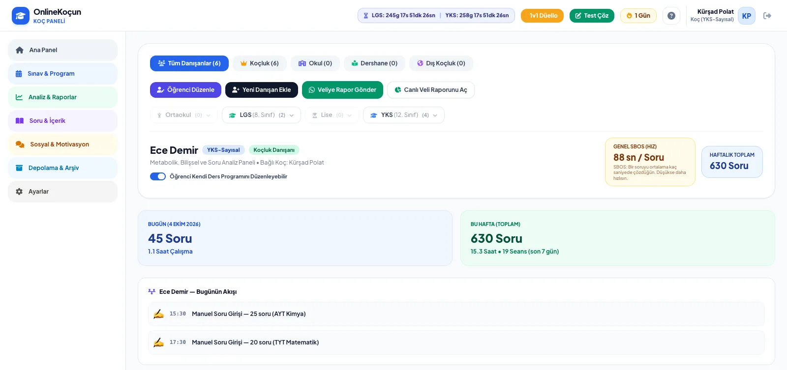Open the Dershane (0) tab

pyautogui.click(x=374, y=63)
